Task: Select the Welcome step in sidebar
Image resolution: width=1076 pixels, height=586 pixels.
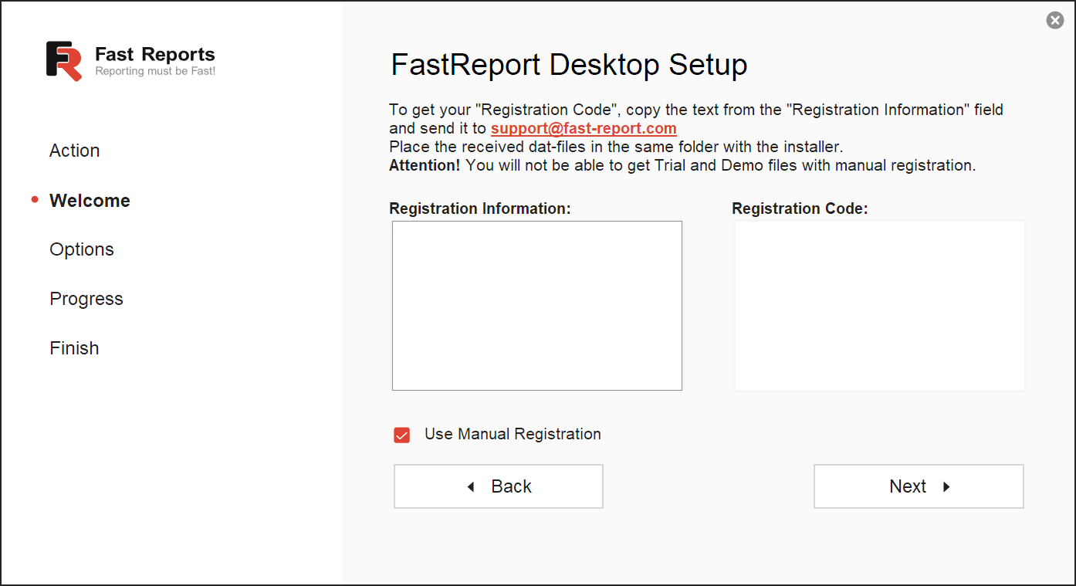Action: tap(90, 201)
